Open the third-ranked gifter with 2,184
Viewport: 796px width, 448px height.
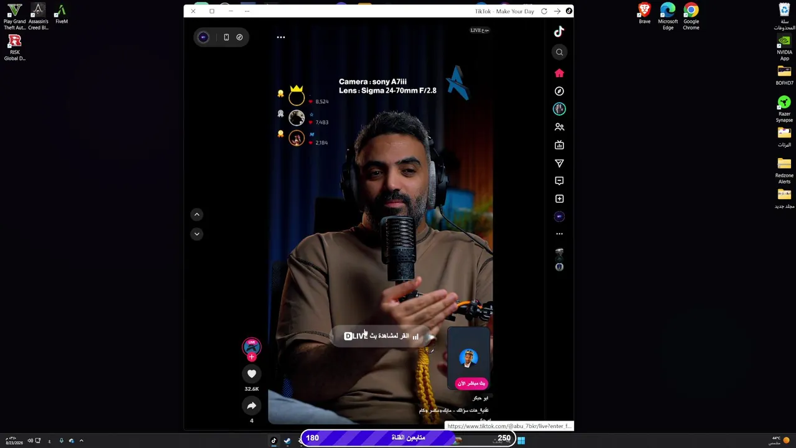tap(297, 138)
